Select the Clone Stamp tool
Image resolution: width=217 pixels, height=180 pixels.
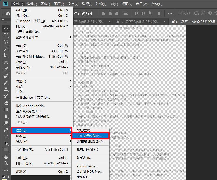point(6,89)
